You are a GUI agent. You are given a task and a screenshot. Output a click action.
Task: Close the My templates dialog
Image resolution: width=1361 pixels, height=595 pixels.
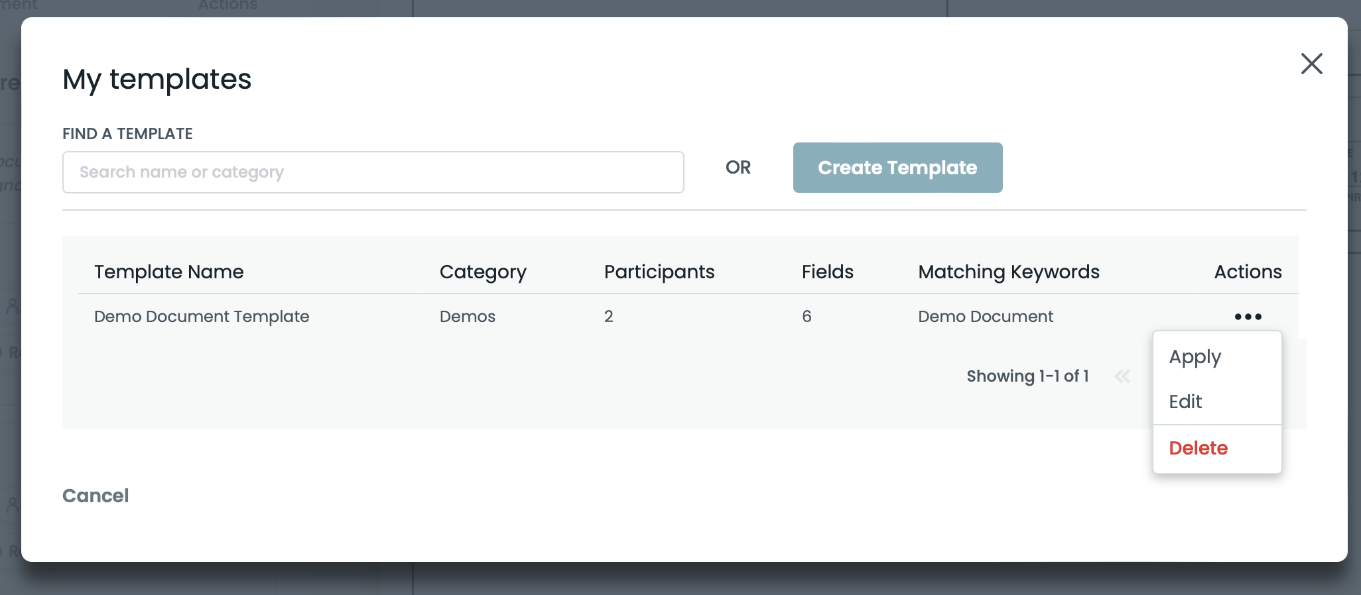point(1311,64)
